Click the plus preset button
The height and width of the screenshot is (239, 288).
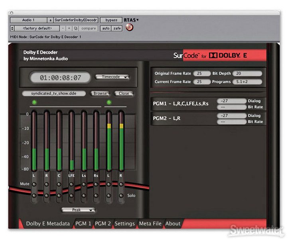[x=69, y=28]
